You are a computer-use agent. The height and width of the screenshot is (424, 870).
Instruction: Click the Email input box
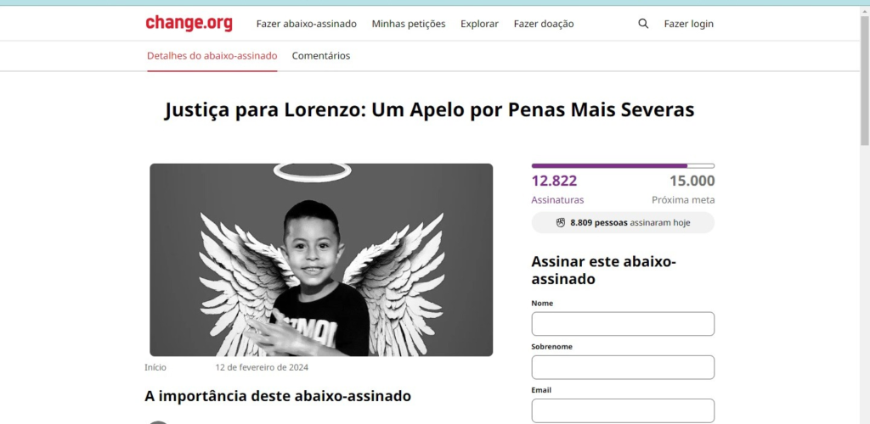coord(623,410)
